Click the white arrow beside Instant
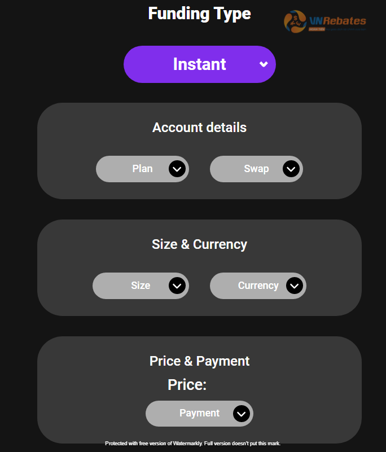Viewport: 386px width, 452px height. coord(264,64)
